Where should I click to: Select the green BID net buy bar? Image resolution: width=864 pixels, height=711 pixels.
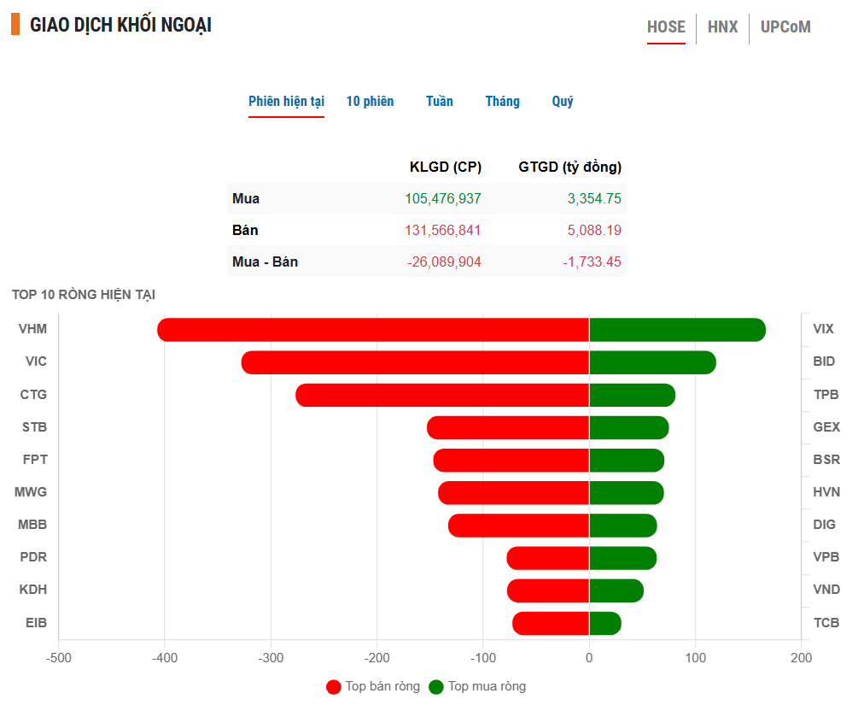651,362
